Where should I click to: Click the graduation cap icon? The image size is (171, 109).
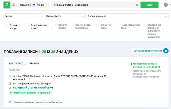point(166,51)
